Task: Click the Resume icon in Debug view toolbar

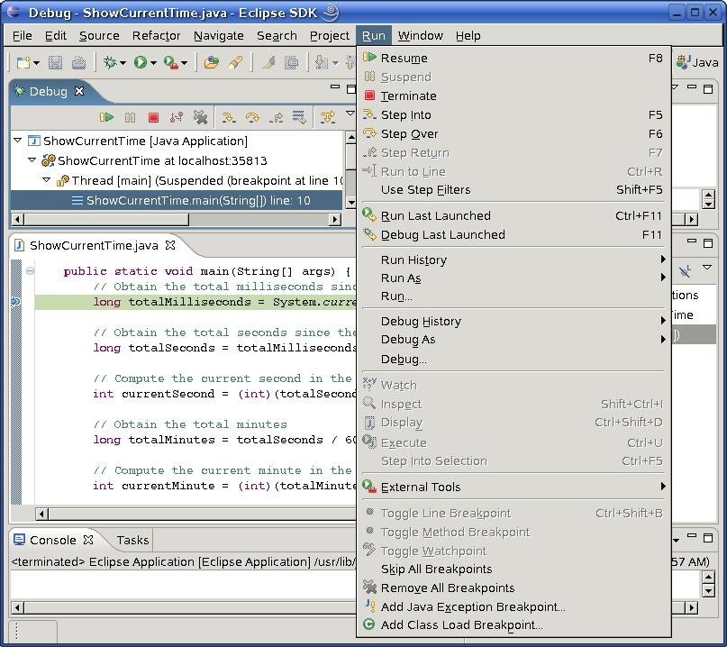Action: pyautogui.click(x=106, y=117)
